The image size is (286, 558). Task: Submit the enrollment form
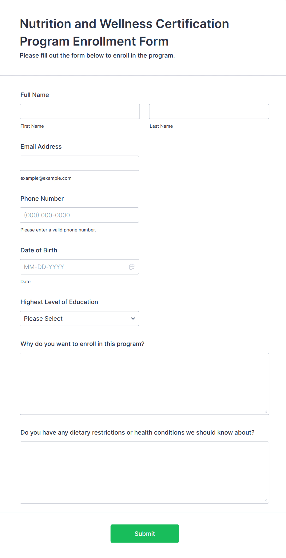(x=145, y=534)
